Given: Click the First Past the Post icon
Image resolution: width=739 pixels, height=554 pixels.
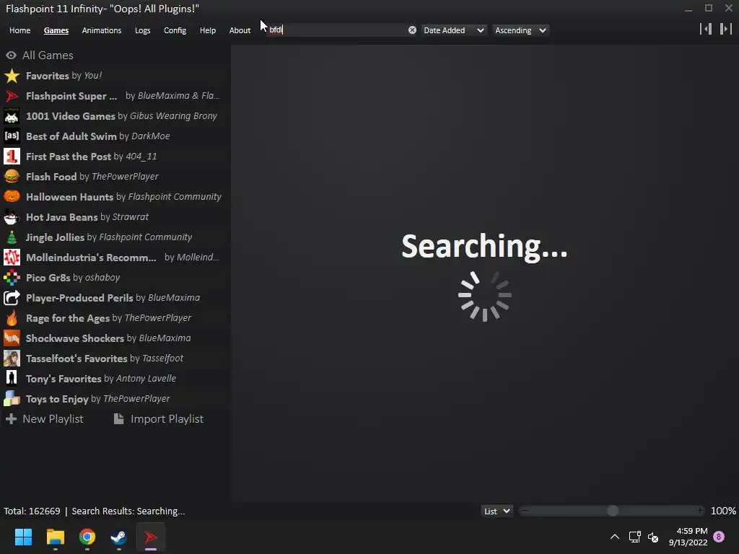Looking at the screenshot, I should pyautogui.click(x=12, y=157).
